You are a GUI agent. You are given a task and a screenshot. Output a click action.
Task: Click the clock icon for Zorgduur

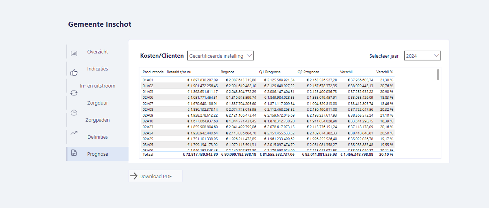click(x=74, y=113)
